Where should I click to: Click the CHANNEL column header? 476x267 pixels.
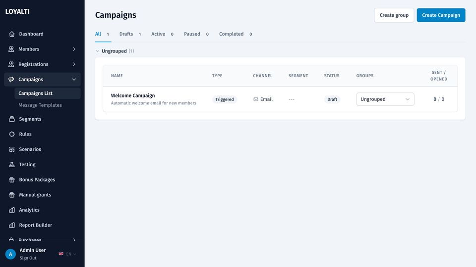(x=263, y=76)
